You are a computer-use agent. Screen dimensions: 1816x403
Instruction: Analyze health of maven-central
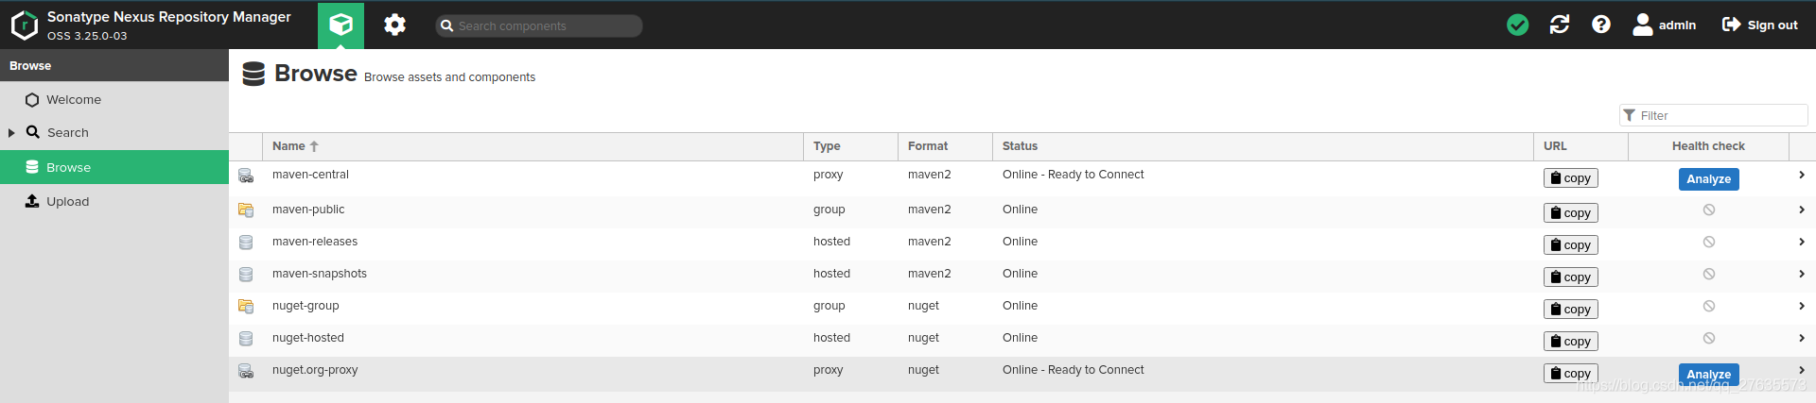click(1708, 179)
